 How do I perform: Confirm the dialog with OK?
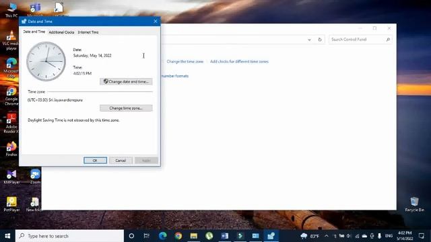click(95, 161)
